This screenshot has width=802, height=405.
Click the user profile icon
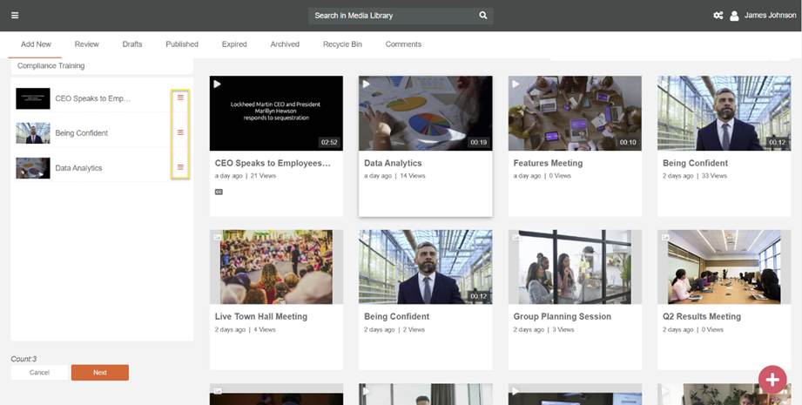coord(734,16)
